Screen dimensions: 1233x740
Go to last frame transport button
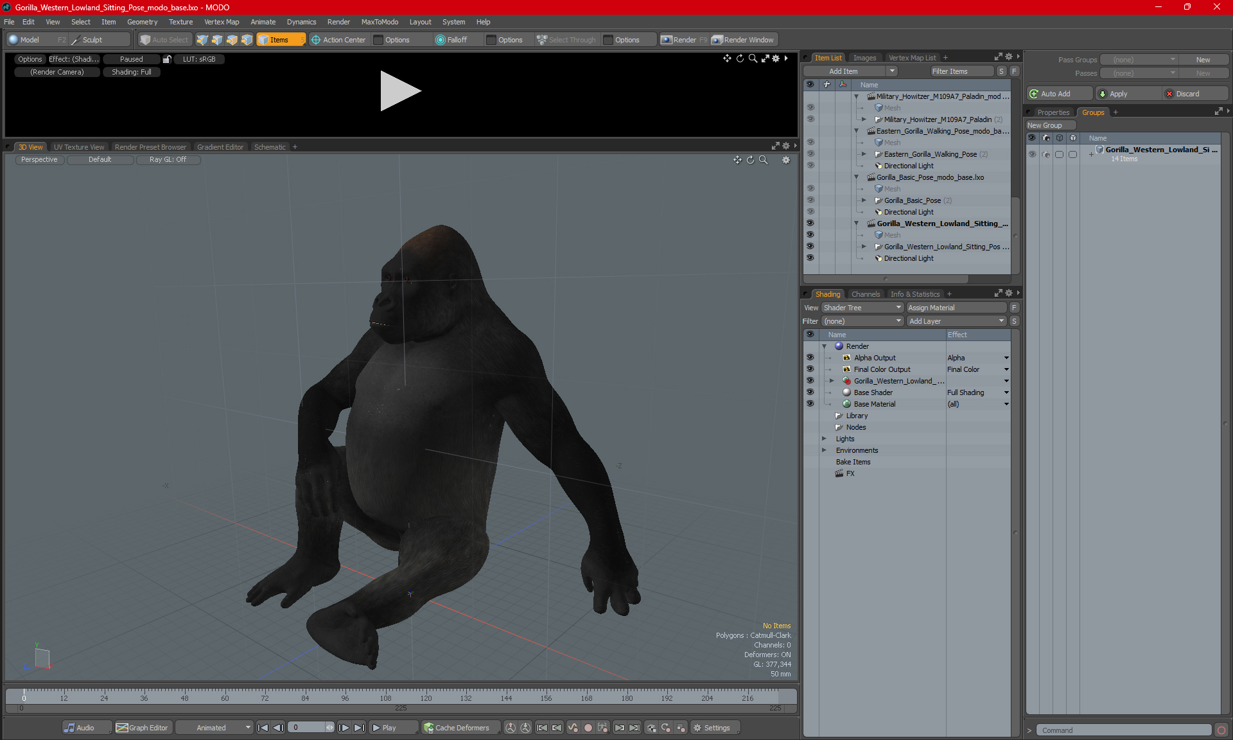pyautogui.click(x=359, y=728)
